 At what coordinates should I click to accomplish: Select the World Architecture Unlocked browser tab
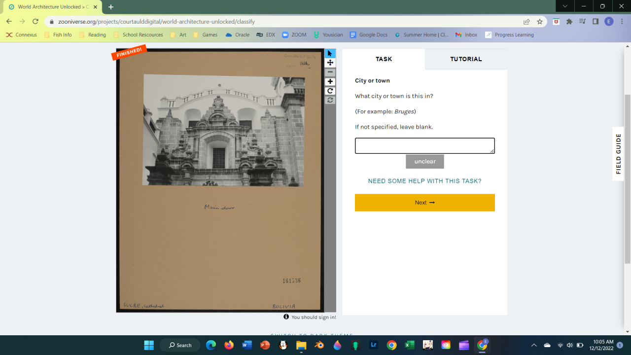pyautogui.click(x=53, y=7)
